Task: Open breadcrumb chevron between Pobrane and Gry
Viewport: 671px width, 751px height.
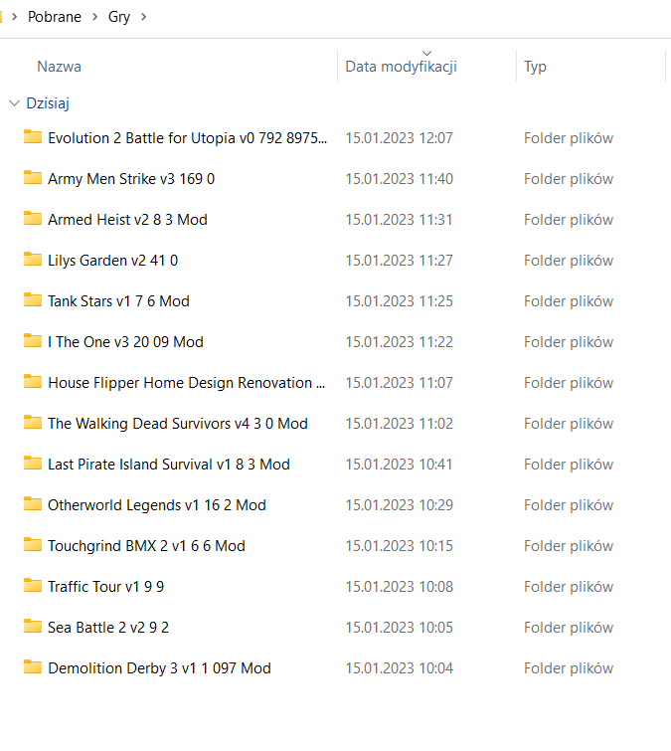Action: pos(94,17)
